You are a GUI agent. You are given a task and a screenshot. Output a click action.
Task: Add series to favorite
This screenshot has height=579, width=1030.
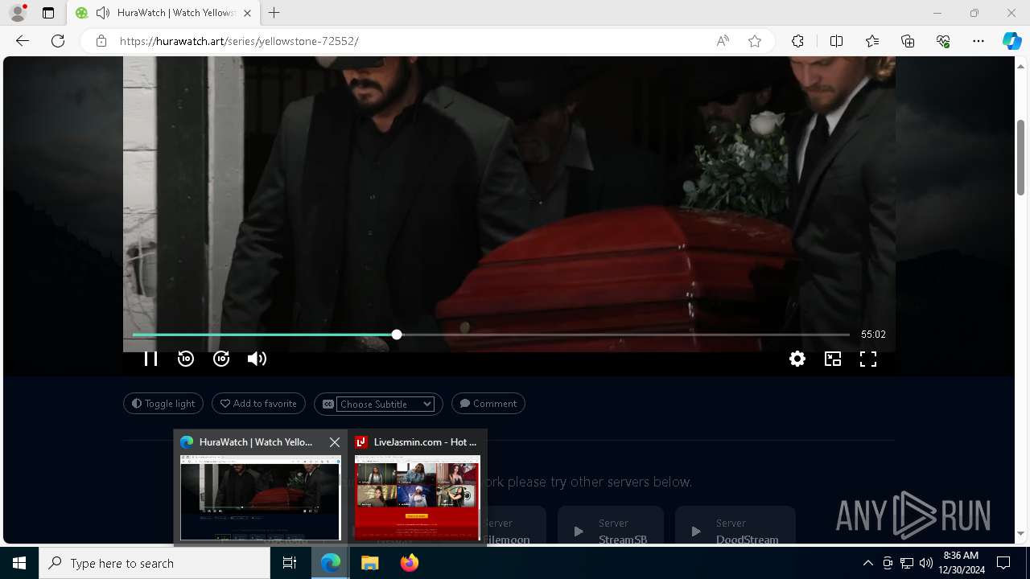[258, 404]
